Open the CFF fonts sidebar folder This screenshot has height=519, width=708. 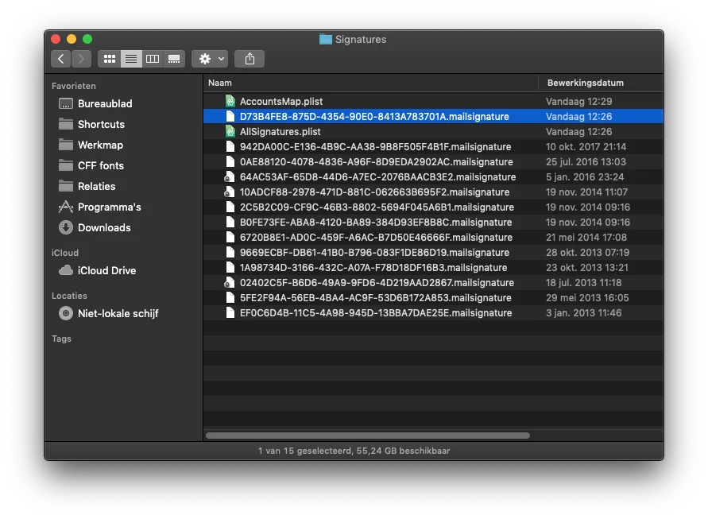pos(91,166)
